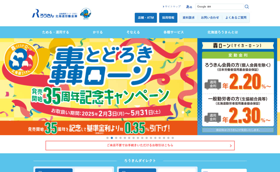Go to 資料請求
This screenshot has width=280, height=172.
[x=189, y=18]
